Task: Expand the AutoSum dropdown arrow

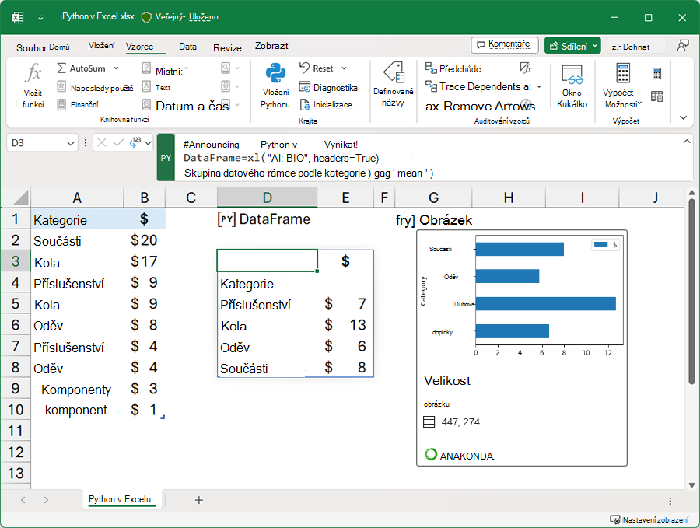Action: coord(117,68)
